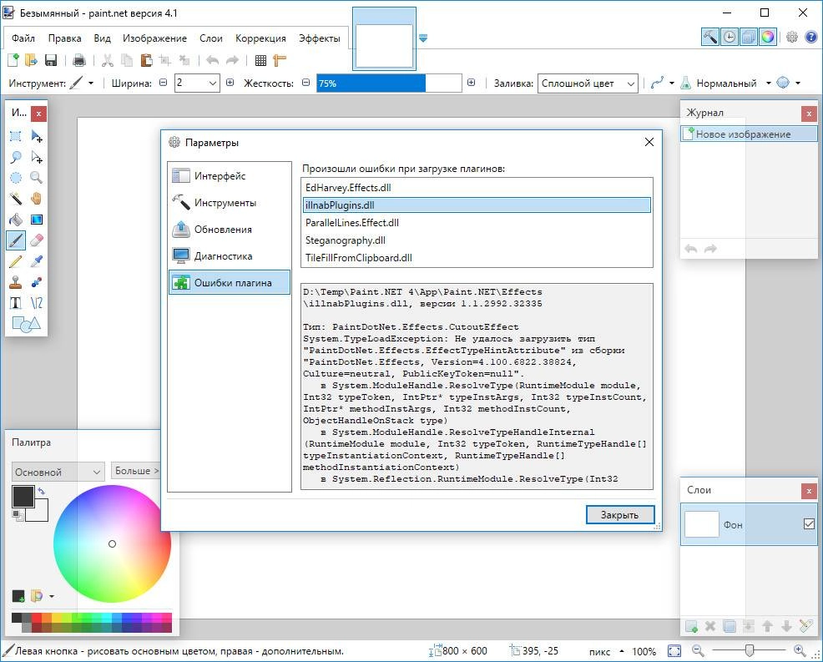This screenshot has width=823, height=662.
Task: Swap primary and secondary colors
Action: 41,491
